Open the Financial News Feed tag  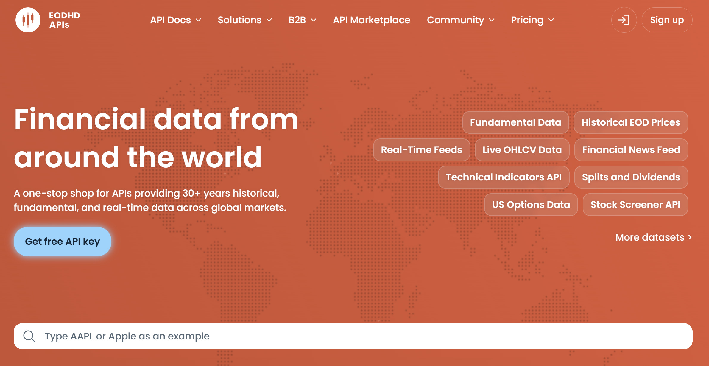[631, 150]
